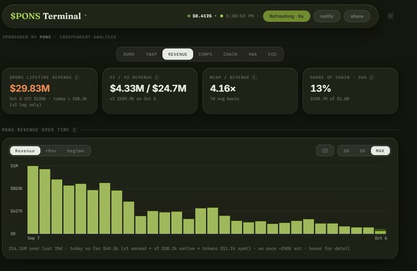Image resolution: width=417 pixels, height=271 pixels.
Task: Switch chart to Regime mode
Action: 75,151
